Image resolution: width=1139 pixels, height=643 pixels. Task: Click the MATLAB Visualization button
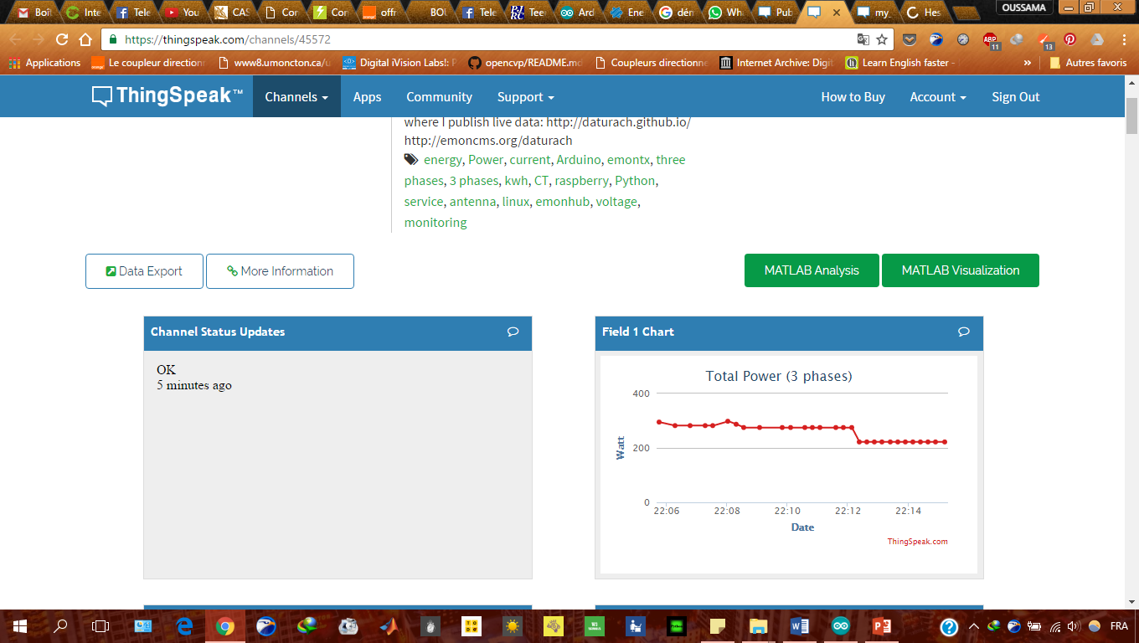[x=960, y=270]
